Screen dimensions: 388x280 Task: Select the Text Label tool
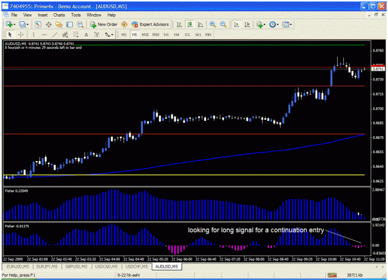(97, 35)
